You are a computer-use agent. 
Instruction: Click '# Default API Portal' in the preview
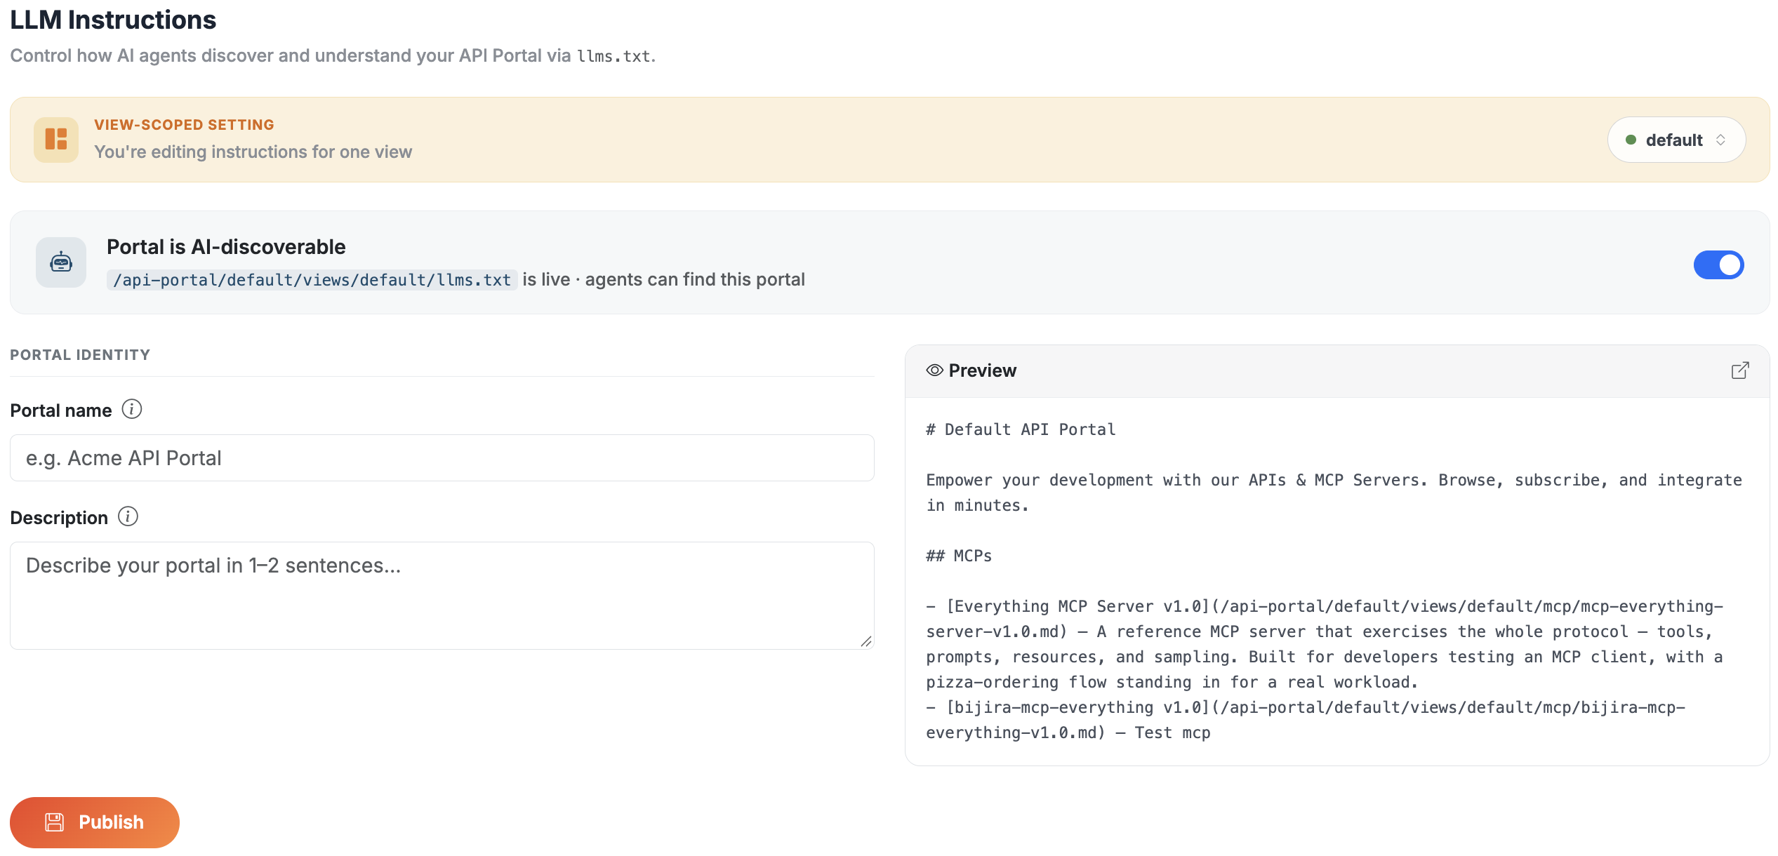coord(1021,429)
